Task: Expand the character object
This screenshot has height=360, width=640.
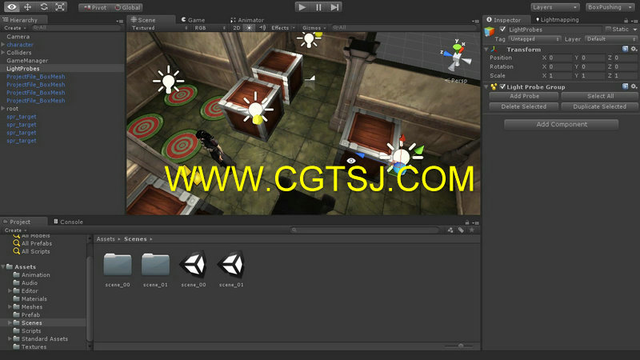Action: pyautogui.click(x=3, y=45)
